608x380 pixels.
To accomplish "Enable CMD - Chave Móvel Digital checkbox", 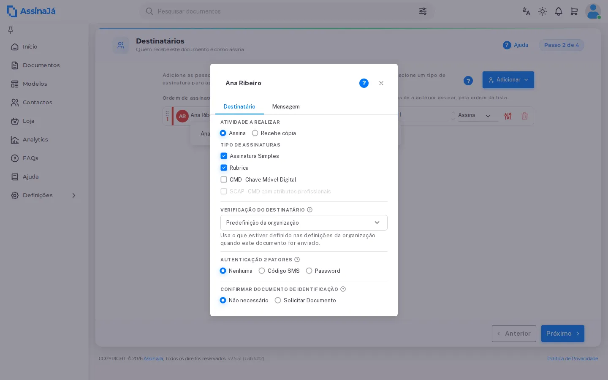I will [x=224, y=179].
